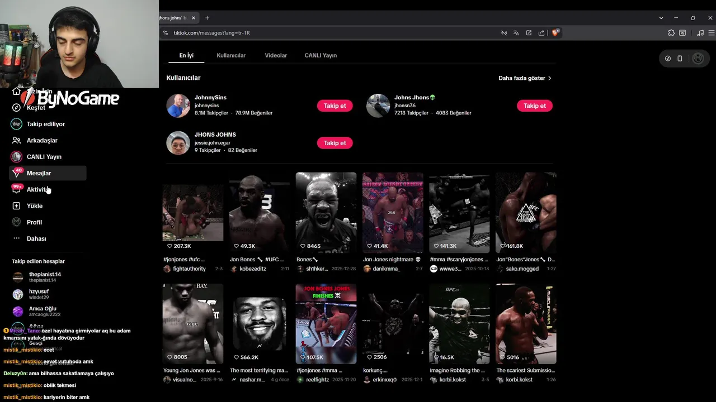The height and width of the screenshot is (402, 716).
Task: Open hzyusuf followed account
Action: click(38, 294)
